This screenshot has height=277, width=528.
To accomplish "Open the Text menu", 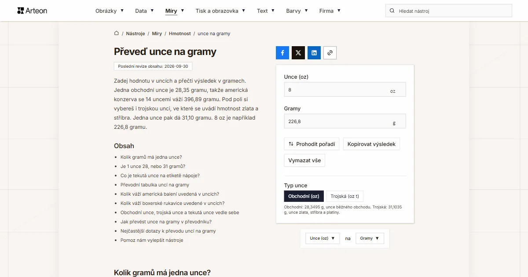I will [266, 11].
